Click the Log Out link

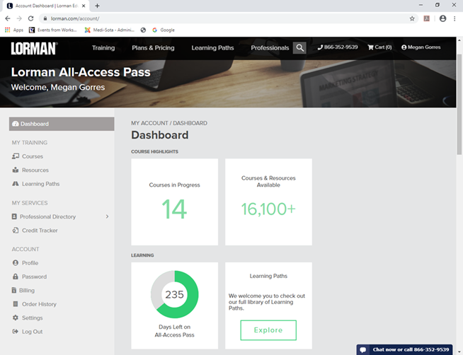click(x=32, y=332)
